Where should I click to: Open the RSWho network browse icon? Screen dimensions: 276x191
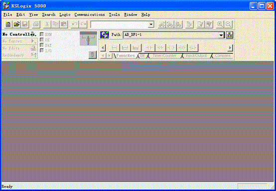(230, 35)
